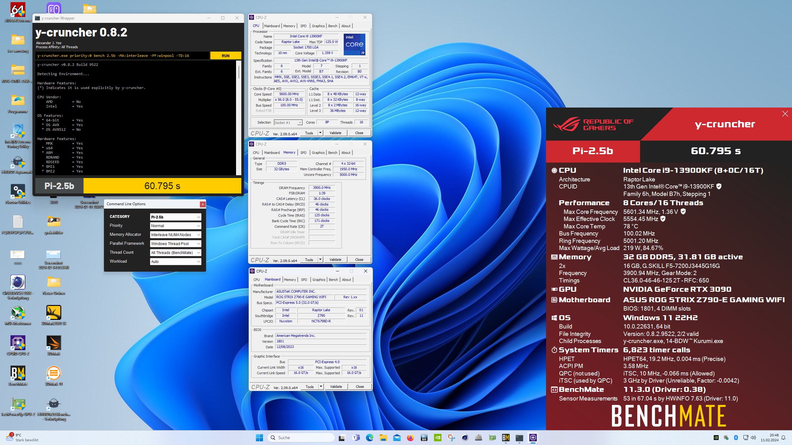Expand the CATEGORY Pi-2.5b dropdown

pyautogui.click(x=175, y=217)
